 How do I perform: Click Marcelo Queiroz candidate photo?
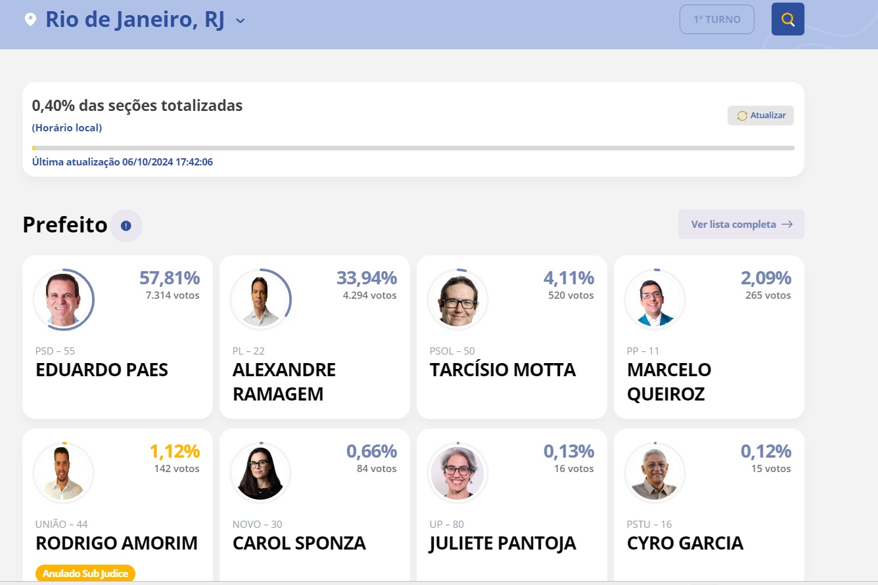pos(655,300)
